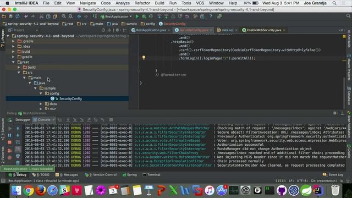This screenshot has height=198, width=352.
Task: Open the 9: Version Control tool window
Action: [x=101, y=175]
